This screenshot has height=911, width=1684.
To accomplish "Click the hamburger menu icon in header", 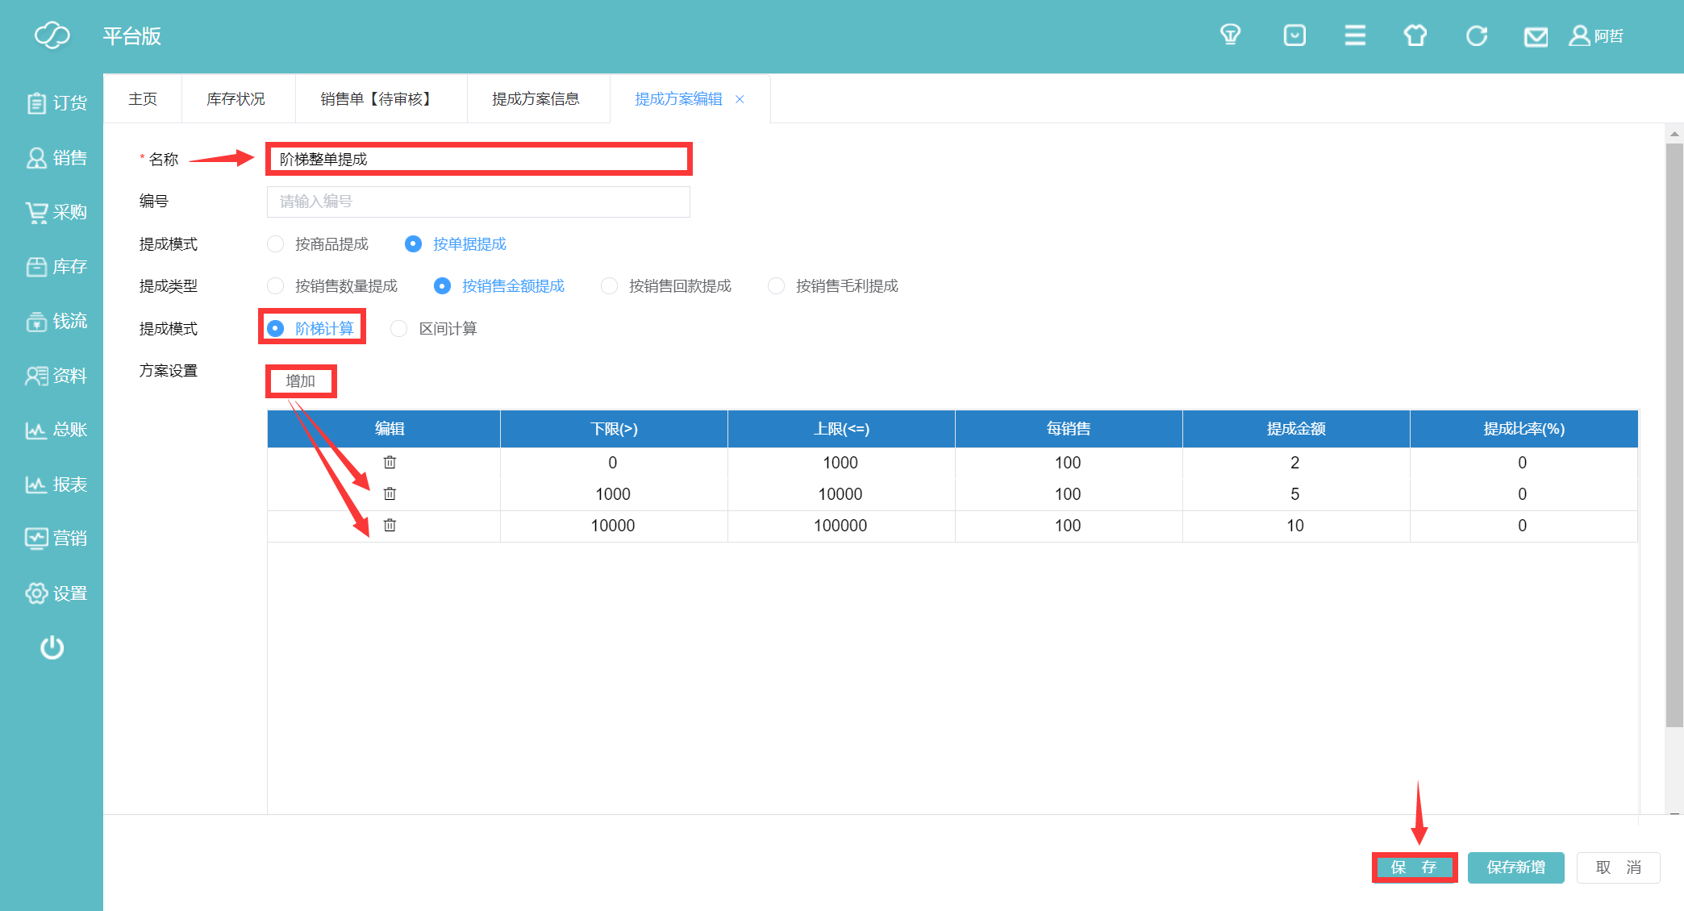I will point(1355,35).
